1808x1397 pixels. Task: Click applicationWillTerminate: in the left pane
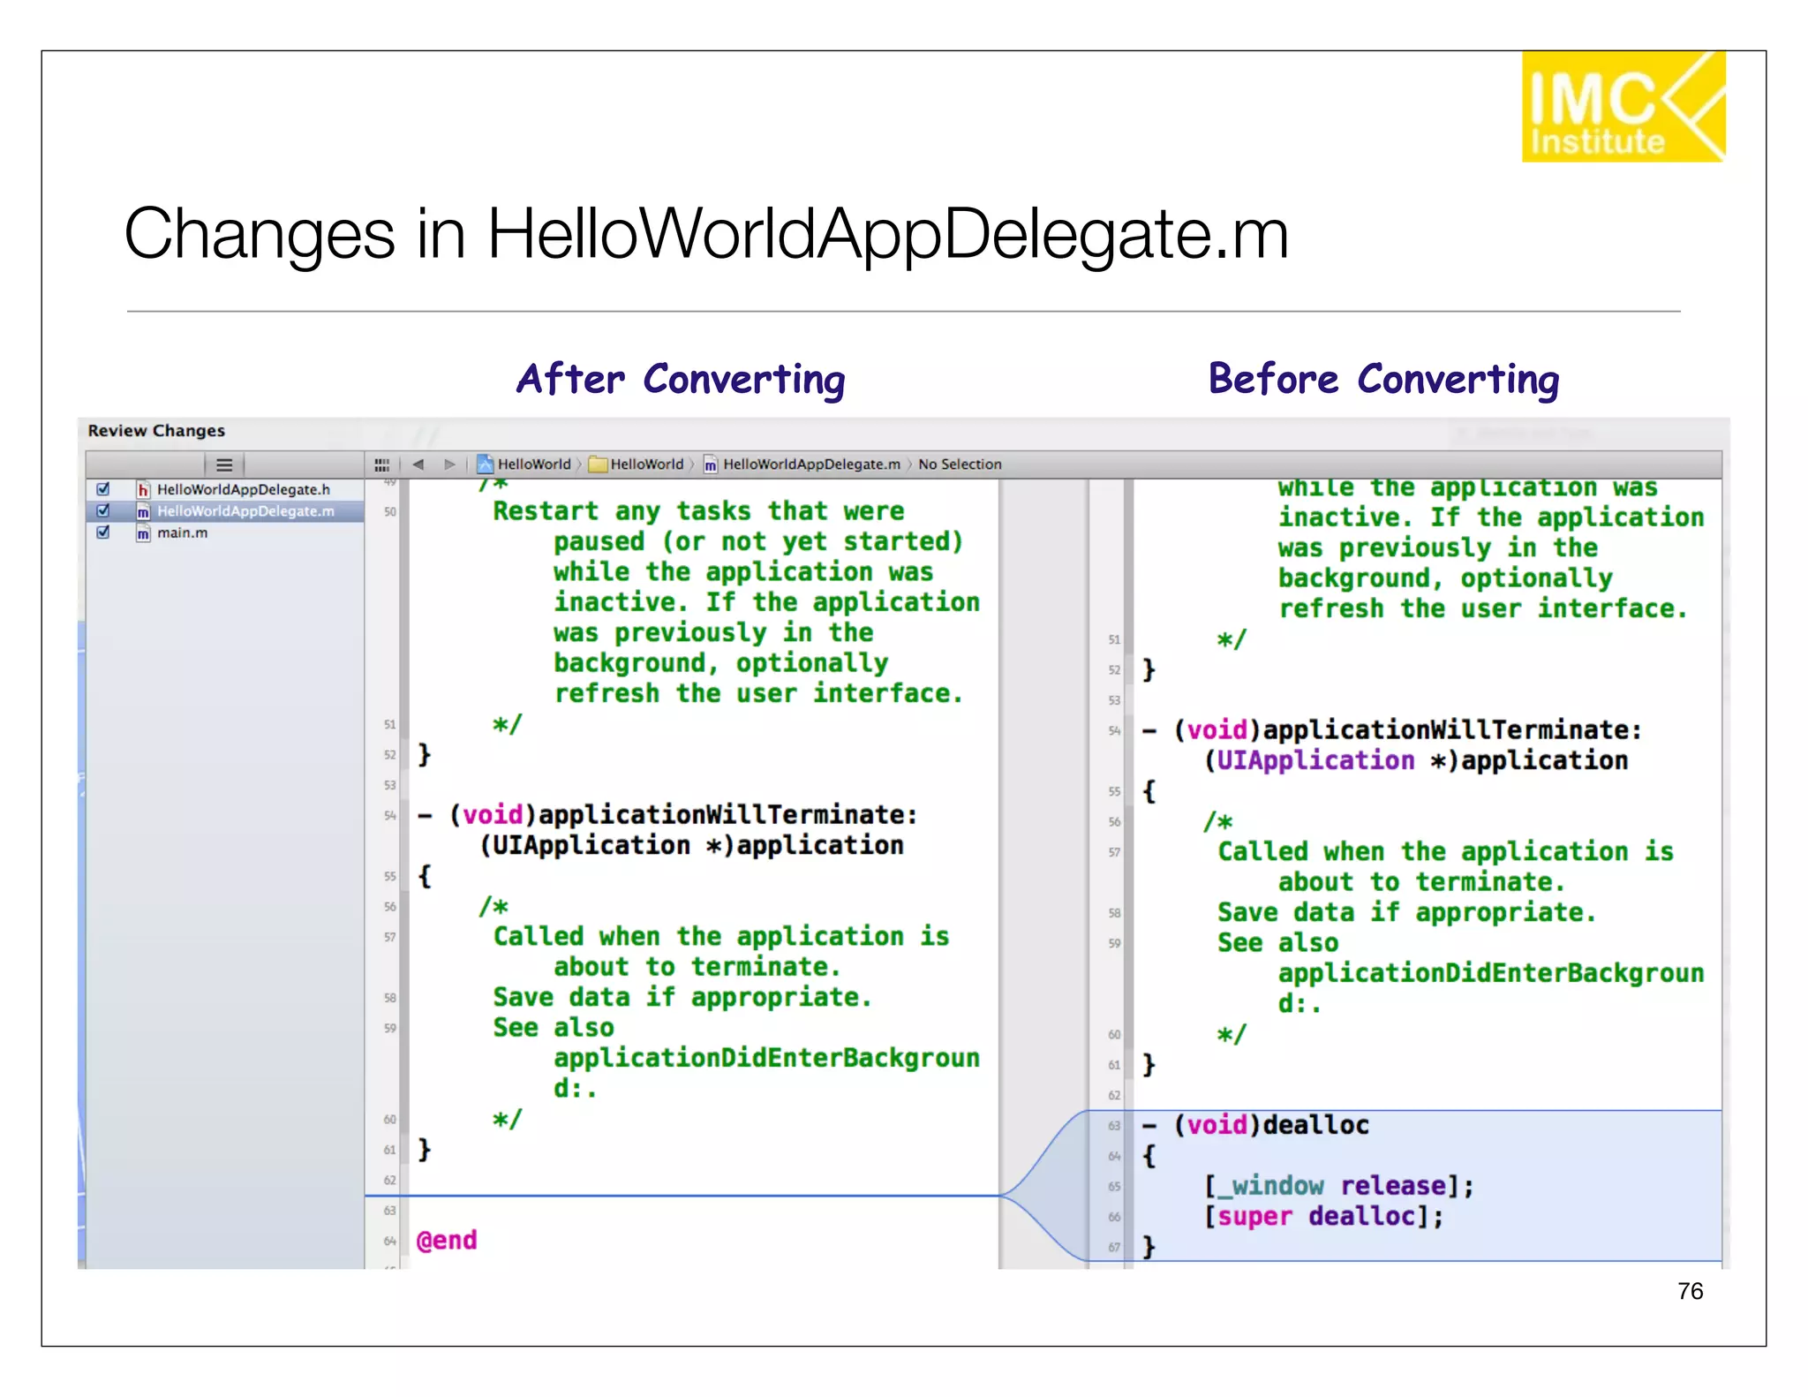(x=728, y=814)
